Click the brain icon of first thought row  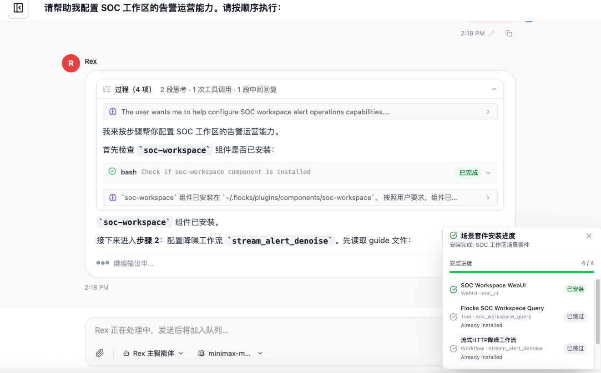(113, 112)
